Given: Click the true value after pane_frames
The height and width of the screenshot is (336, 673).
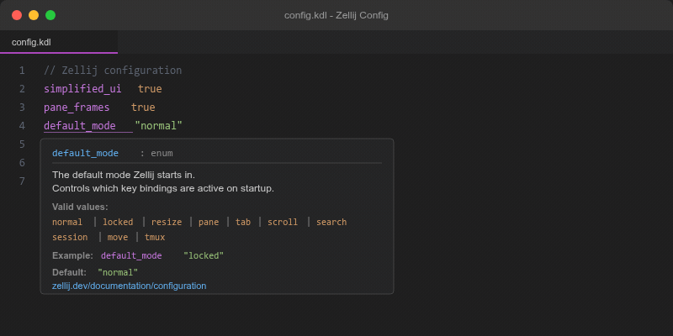Looking at the screenshot, I should click(143, 108).
